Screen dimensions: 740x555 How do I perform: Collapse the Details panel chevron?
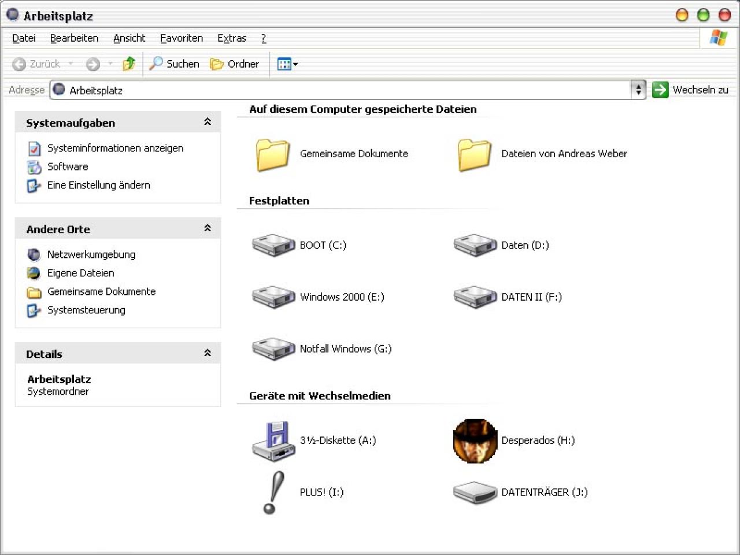[208, 353]
